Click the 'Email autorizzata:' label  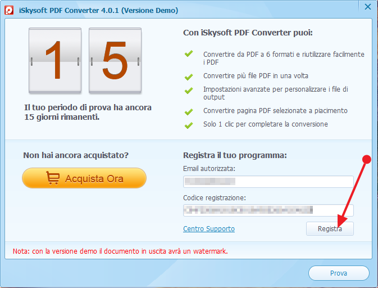click(x=209, y=169)
